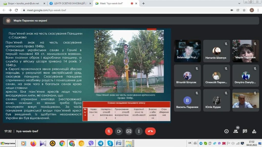Open a new browser tab

coord(143,4)
